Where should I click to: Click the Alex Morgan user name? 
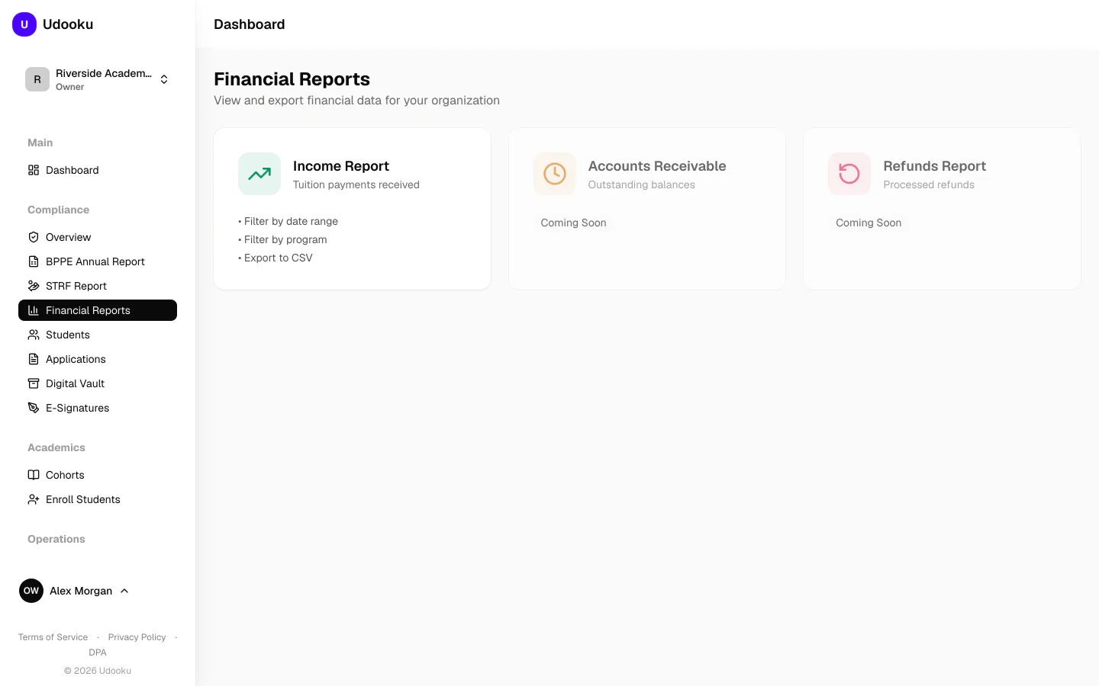coord(81,591)
